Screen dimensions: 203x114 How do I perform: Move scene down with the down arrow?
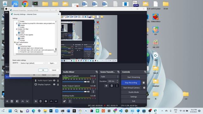coord(27,101)
